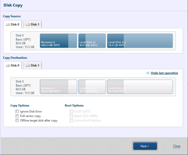Switch to Disk 1 tab under Copy Source

point(32,24)
